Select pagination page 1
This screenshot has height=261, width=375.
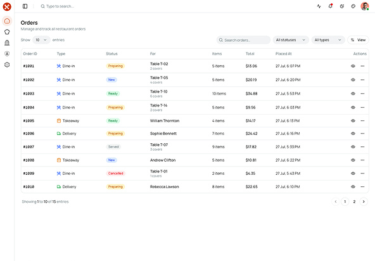[345, 201]
